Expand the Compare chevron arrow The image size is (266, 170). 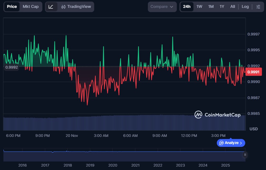pos(172,7)
